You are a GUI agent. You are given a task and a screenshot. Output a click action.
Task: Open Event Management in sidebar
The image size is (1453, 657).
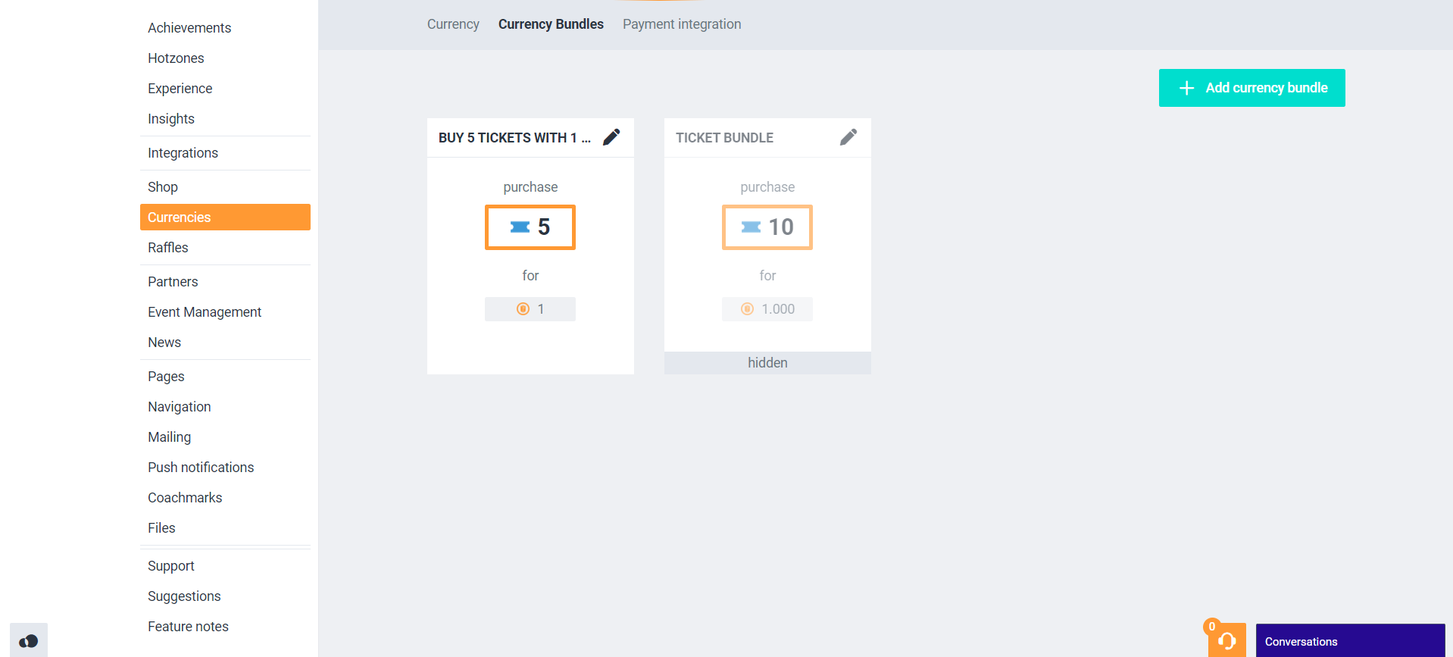point(205,312)
